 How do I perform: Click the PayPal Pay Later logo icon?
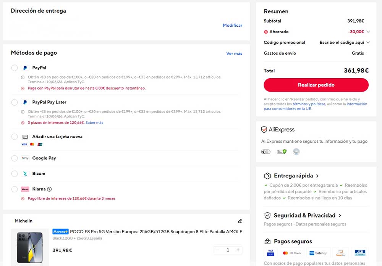[25, 102]
